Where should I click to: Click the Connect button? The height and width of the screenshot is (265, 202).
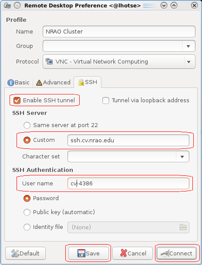tap(176, 253)
